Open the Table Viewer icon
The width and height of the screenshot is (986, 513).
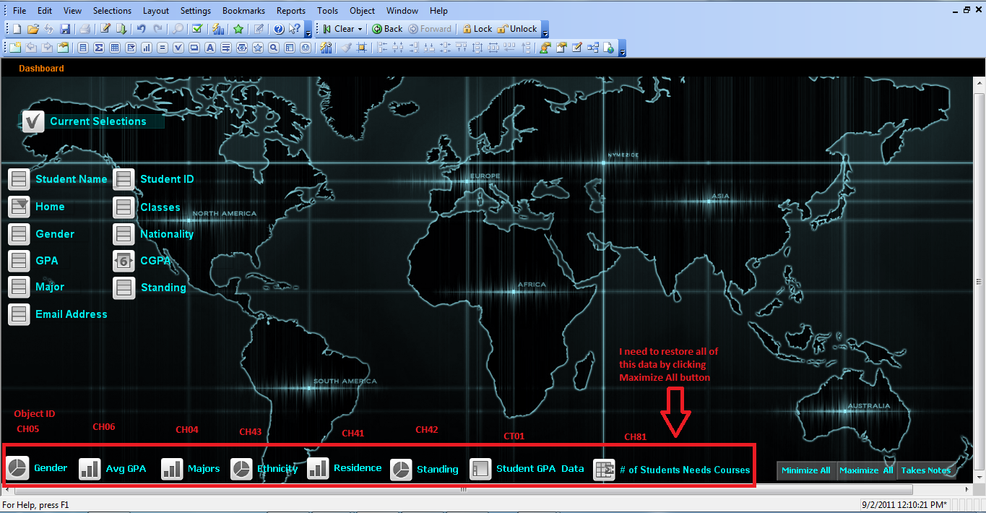(x=593, y=48)
